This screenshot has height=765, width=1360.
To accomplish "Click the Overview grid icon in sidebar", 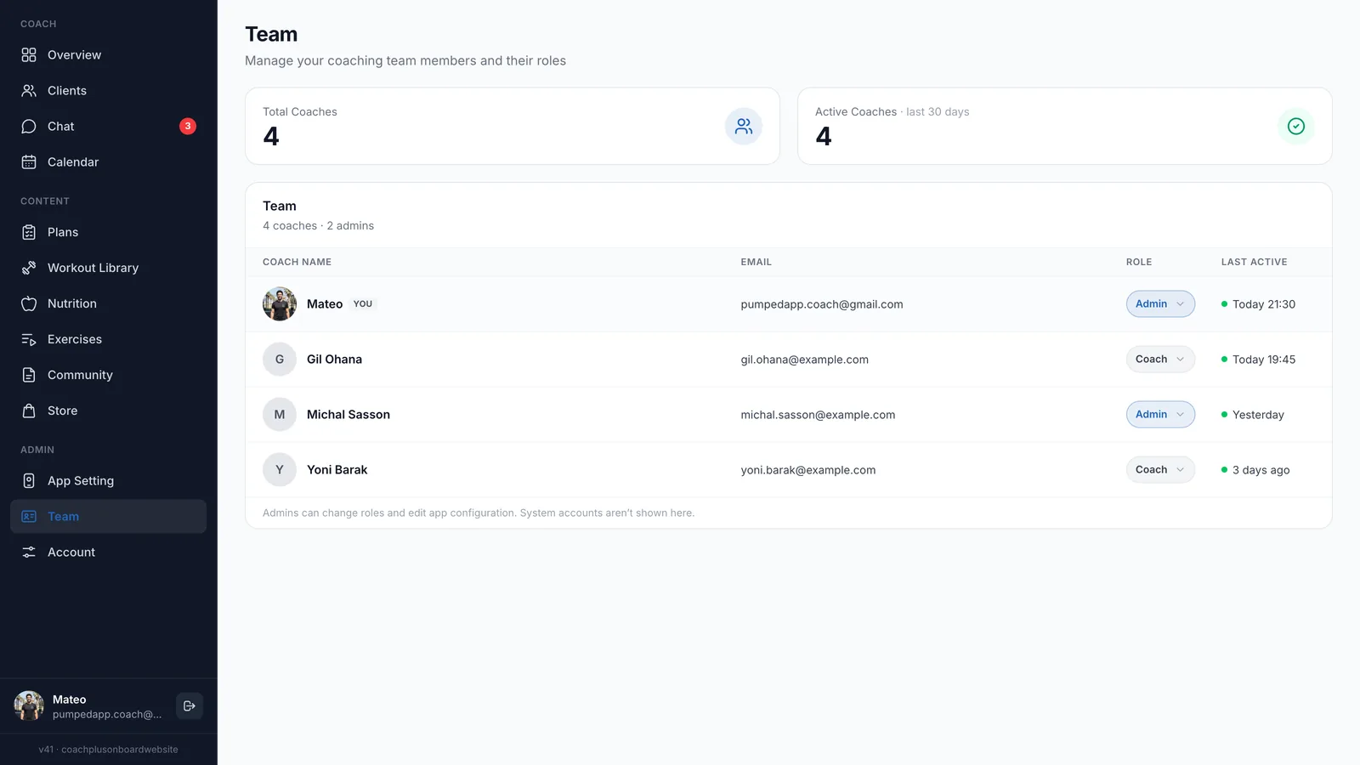I will (x=29, y=54).
